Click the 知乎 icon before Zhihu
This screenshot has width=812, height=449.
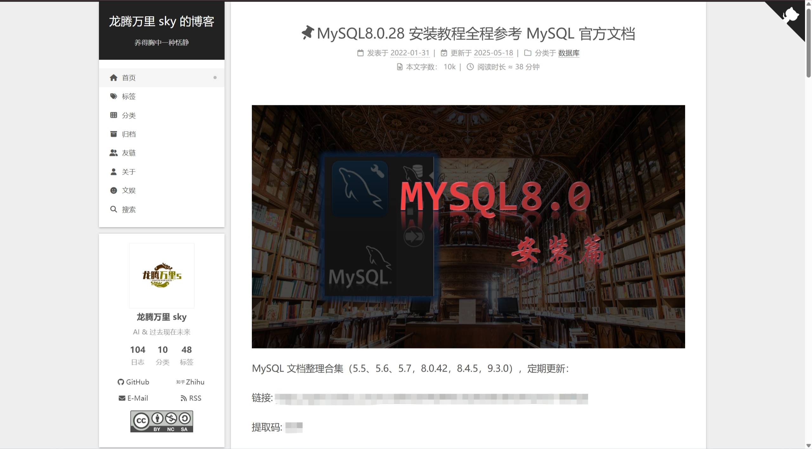pos(180,382)
